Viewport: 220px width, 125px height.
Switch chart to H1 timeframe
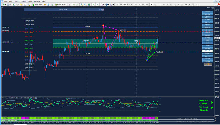tap(132, 5)
